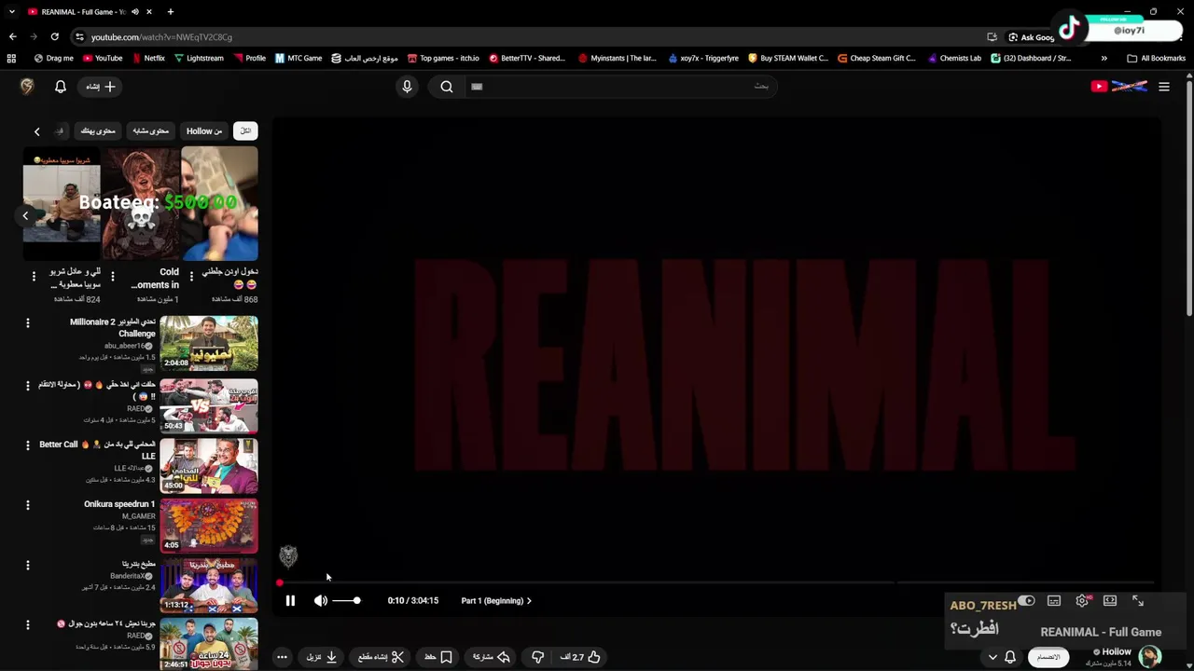Open the create plus button
The width and height of the screenshot is (1194, 671).
(101, 87)
